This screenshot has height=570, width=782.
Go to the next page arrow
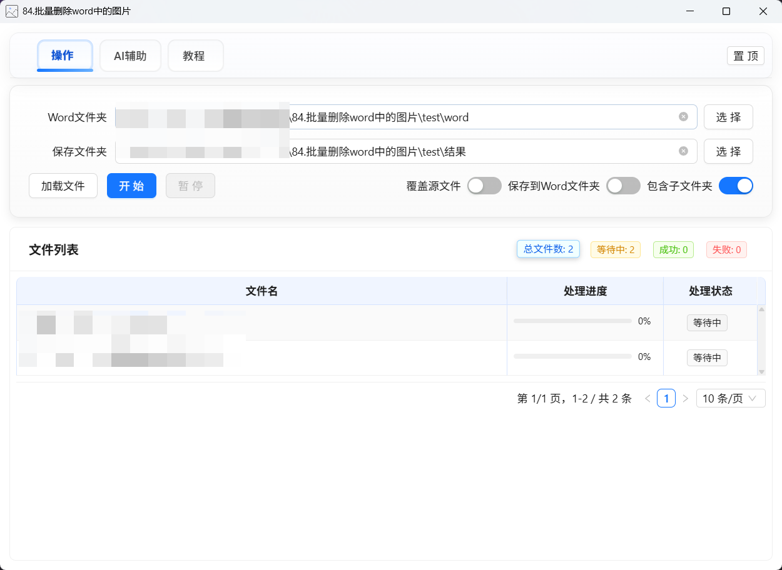(x=685, y=398)
